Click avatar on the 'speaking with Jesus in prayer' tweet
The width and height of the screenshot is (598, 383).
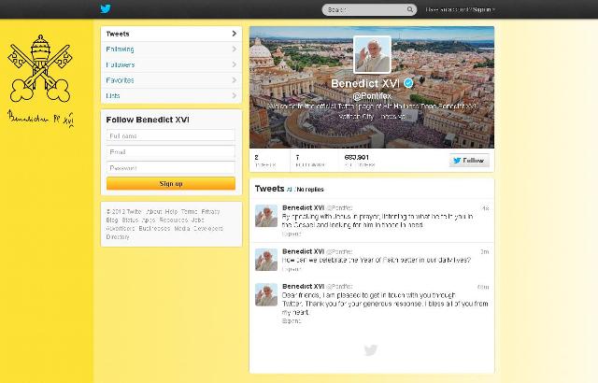click(266, 216)
